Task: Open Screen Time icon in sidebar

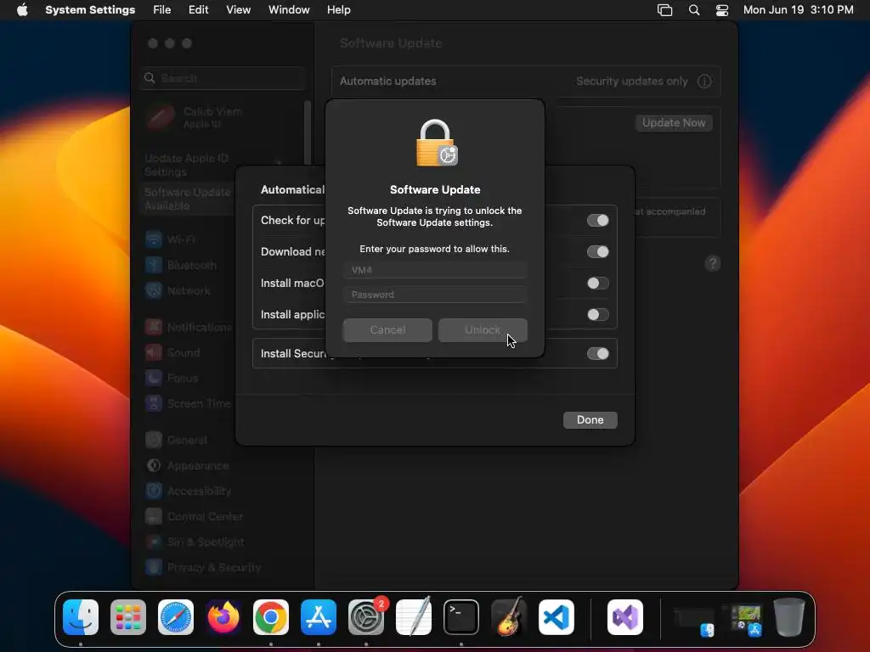Action: [154, 403]
